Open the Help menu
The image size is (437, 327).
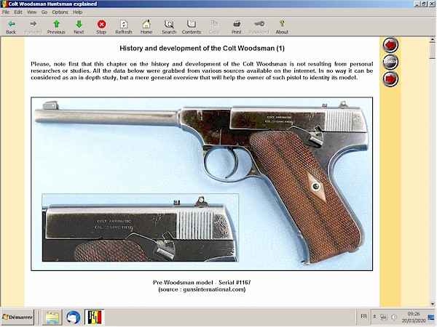pyautogui.click(x=77, y=12)
